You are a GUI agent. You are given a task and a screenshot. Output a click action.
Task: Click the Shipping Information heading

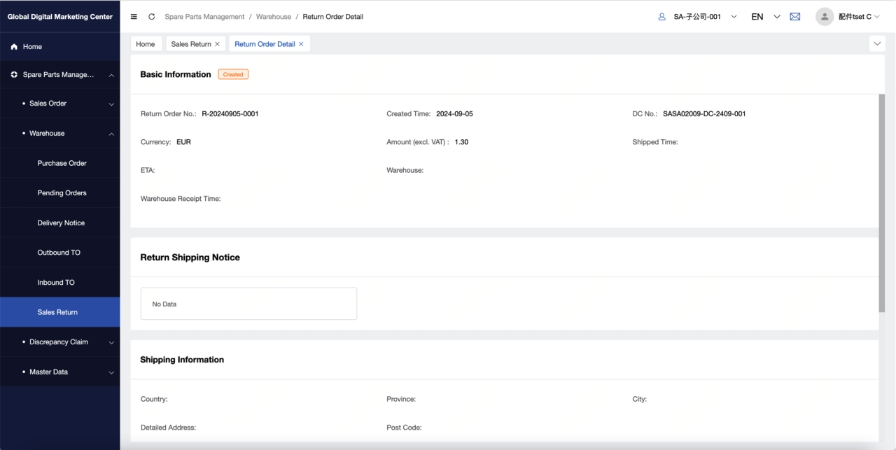pyautogui.click(x=182, y=360)
